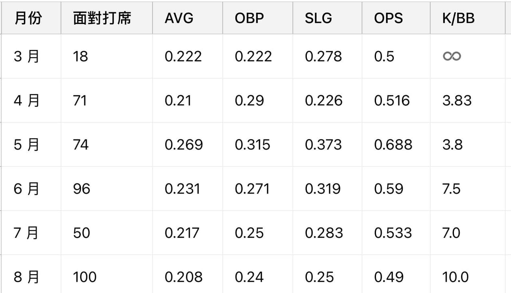Select the SLG column header
This screenshot has width=511, height=293.
(328, 18)
